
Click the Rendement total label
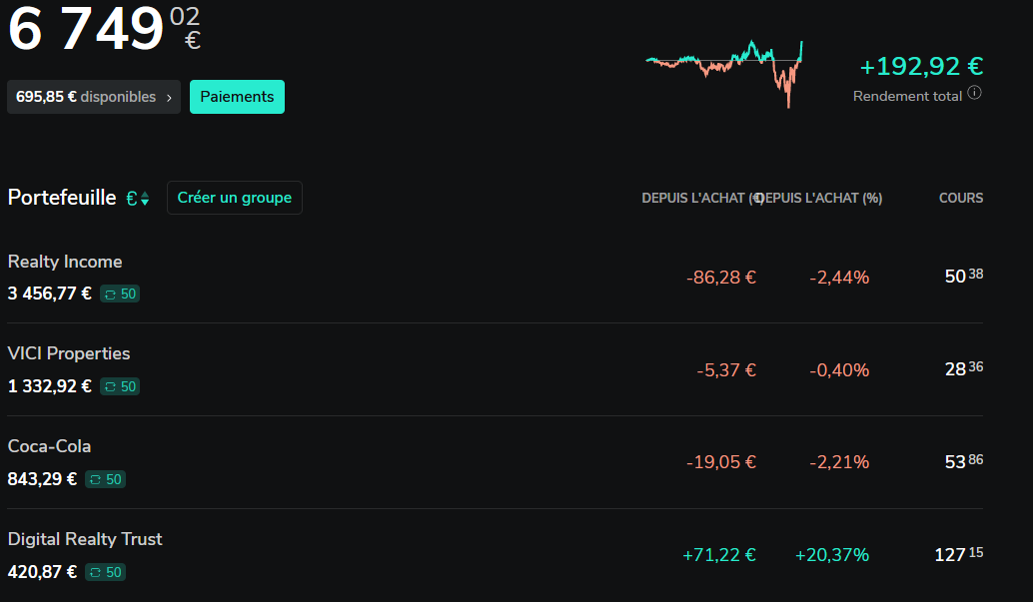[x=907, y=96]
